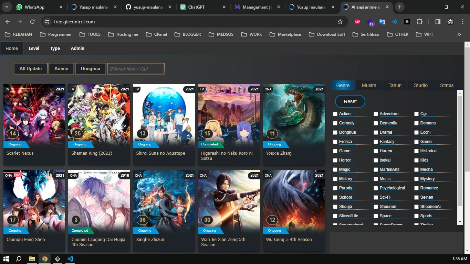Click the Donghua category button
470x264 pixels.
click(x=90, y=68)
